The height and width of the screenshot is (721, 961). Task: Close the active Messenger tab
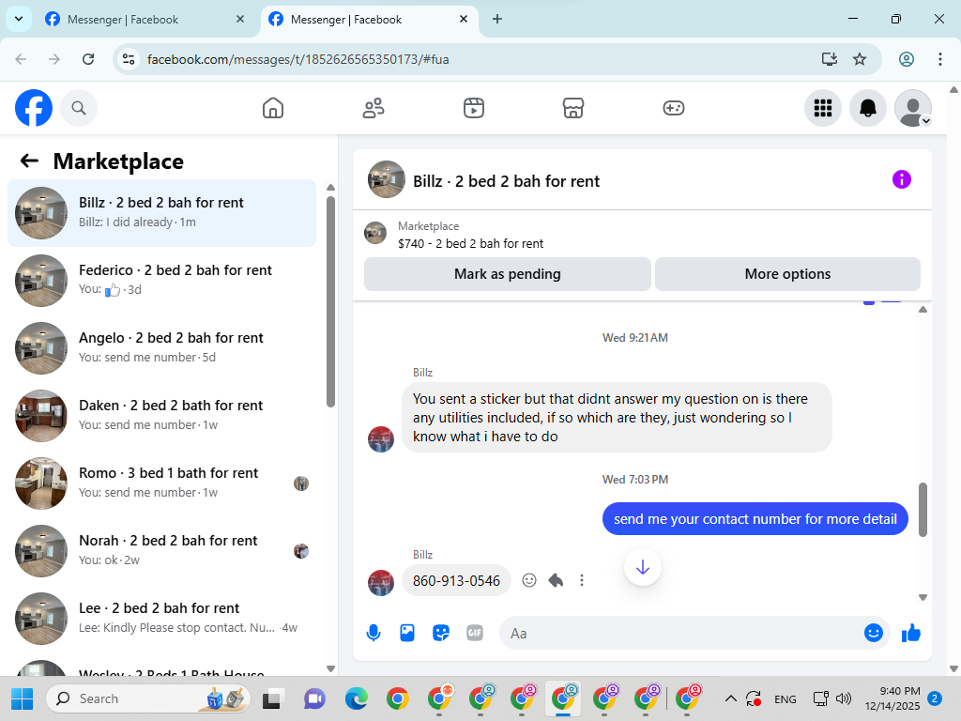click(464, 19)
